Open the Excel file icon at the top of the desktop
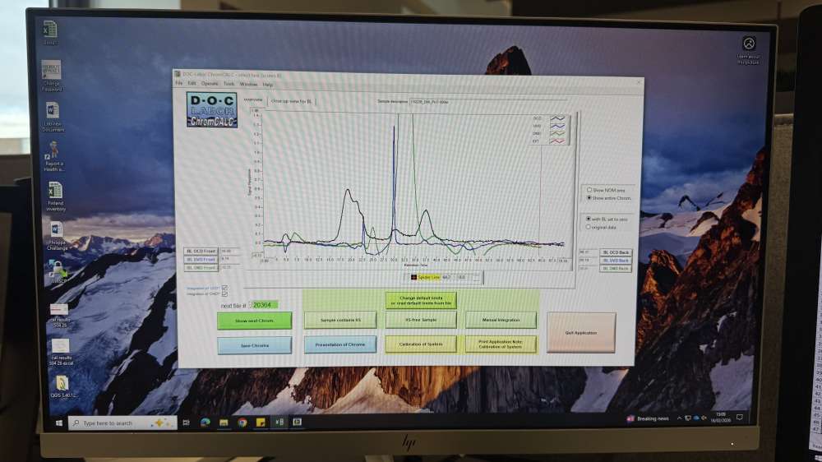This screenshot has width=822, height=462. [50, 31]
